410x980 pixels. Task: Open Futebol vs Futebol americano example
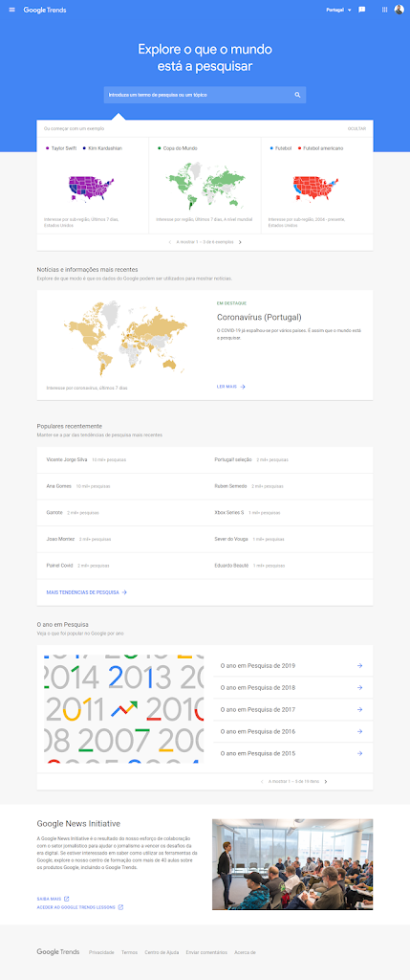[x=317, y=186]
